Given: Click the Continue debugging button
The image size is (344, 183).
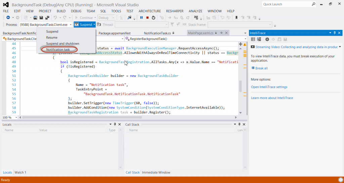Looking at the screenshot, I should pyautogui.click(x=84, y=18).
